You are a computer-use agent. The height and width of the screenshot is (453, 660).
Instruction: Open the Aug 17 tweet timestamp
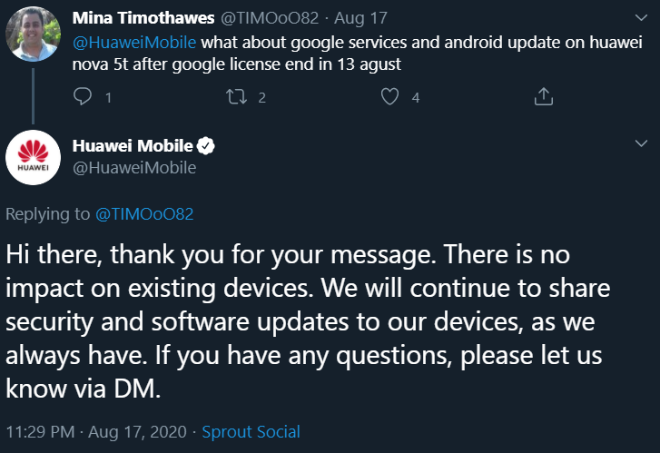click(x=360, y=18)
